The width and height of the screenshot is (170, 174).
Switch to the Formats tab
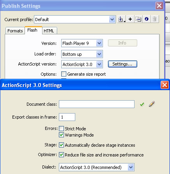point(15,31)
